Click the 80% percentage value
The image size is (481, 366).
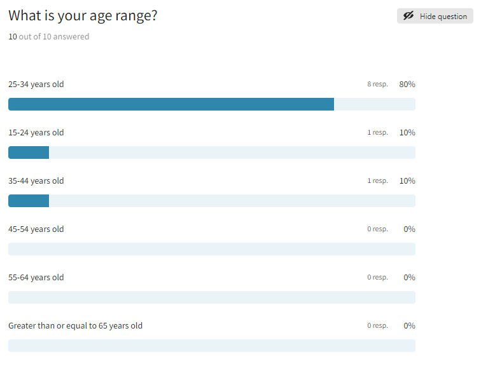[x=407, y=85]
